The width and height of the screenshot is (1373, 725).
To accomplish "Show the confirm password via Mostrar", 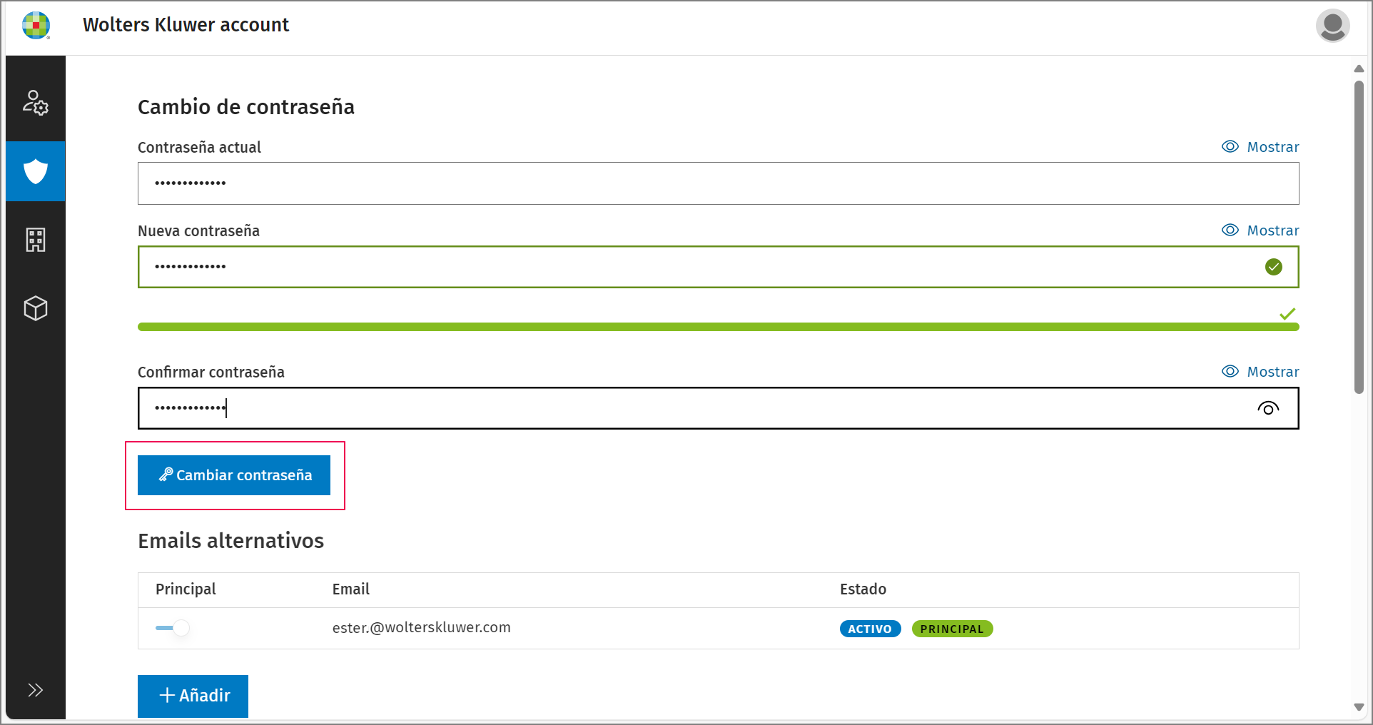I will coord(1260,372).
